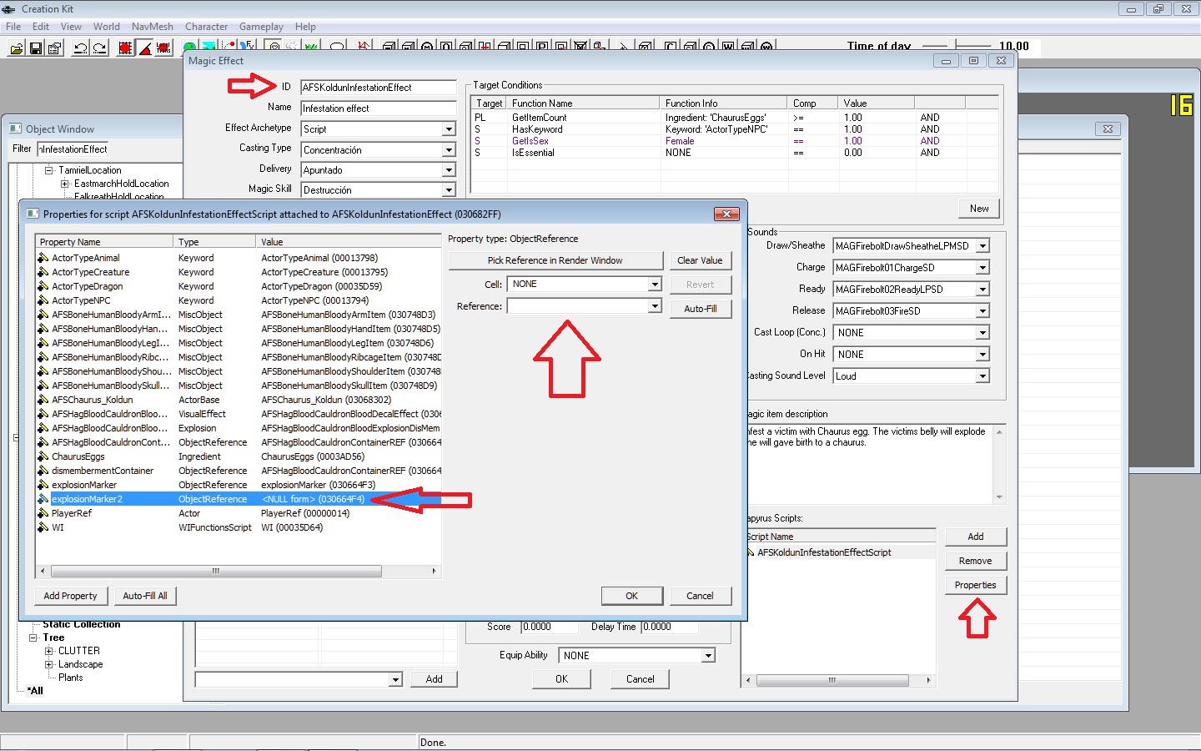Click the Clear Value button
Image resolution: width=1201 pixels, height=751 pixels.
700,260
